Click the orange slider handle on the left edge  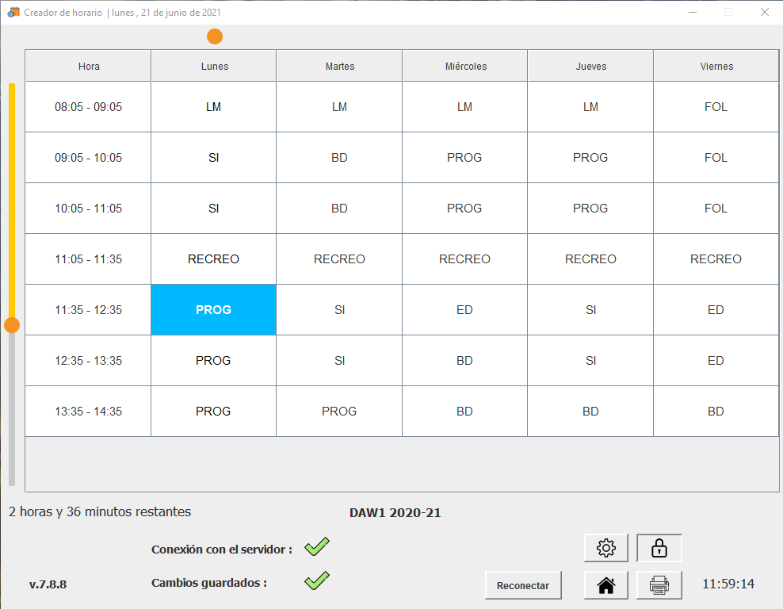pos(12,324)
